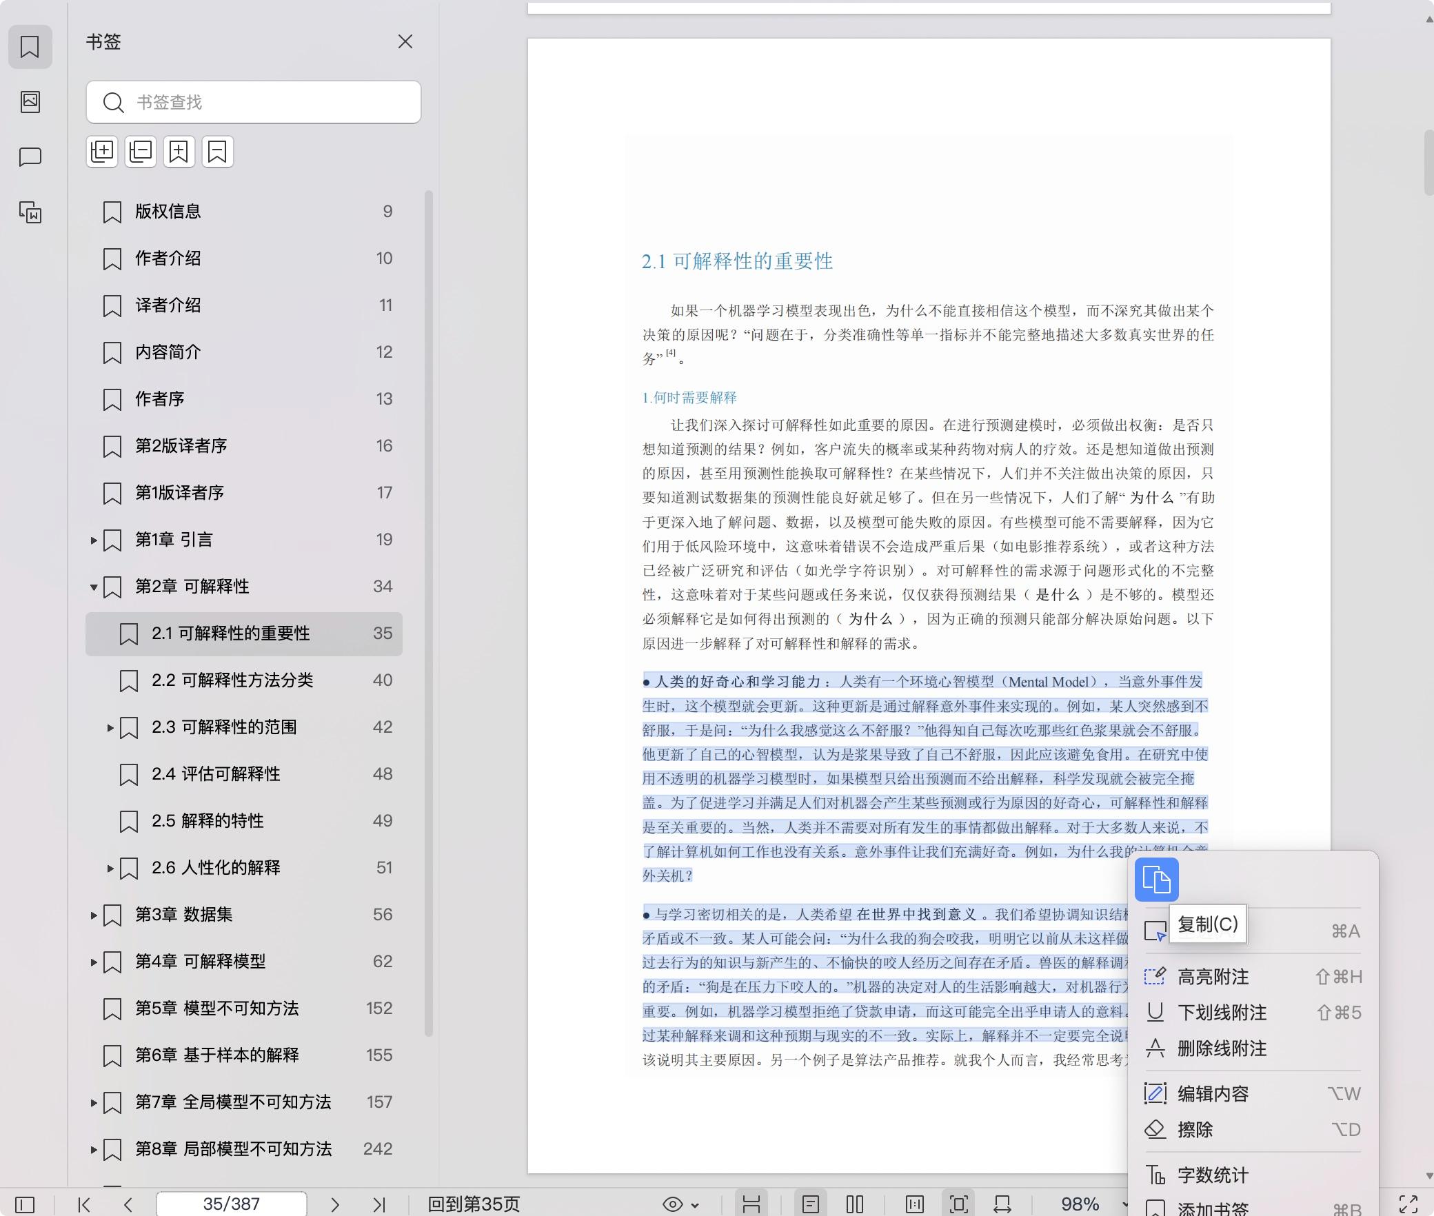Open the comments panel in the sidebar
1434x1216 pixels.
[30, 157]
